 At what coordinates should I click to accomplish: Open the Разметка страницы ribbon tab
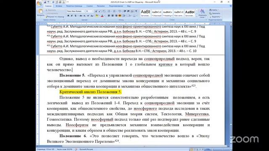click(x=74, y=6)
